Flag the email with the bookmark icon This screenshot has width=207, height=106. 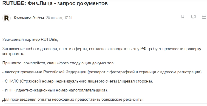click(183, 17)
